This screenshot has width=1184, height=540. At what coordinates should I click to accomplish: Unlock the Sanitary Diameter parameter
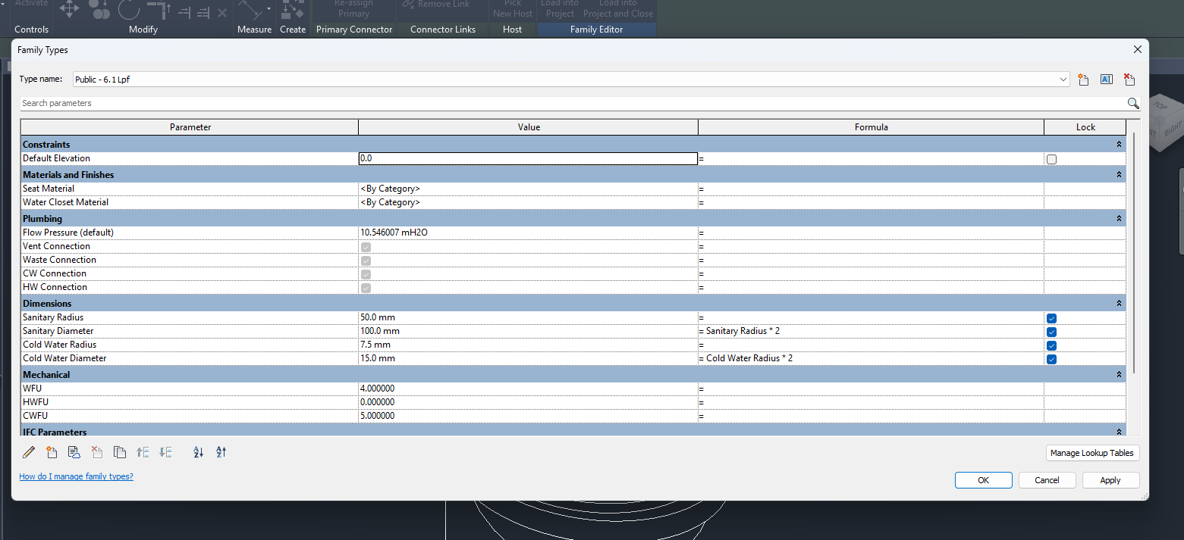click(x=1051, y=332)
